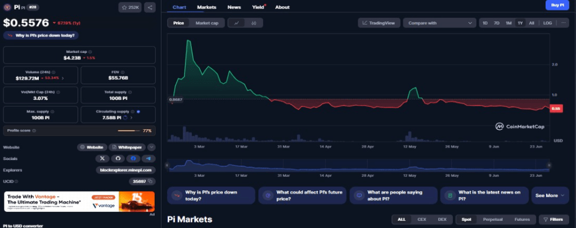Open the more chart options (three dots)
This screenshot has width=576, height=228.
click(x=563, y=22)
